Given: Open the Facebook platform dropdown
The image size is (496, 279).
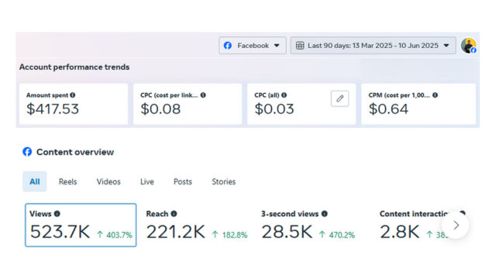Looking at the screenshot, I should [x=253, y=46].
